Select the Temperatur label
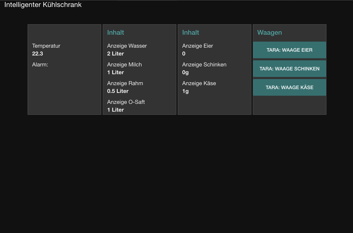Screen dimensions: 353x233 pyautogui.click(x=46, y=46)
